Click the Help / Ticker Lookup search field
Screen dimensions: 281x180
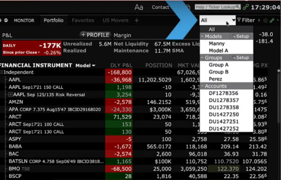[217, 7]
